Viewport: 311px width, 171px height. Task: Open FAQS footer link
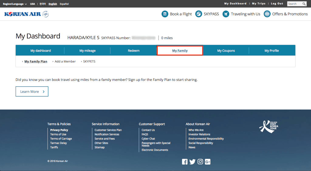tap(145, 134)
